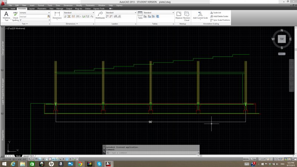Open the annotation scale 1:1 dropdown
The image size is (297, 167).
coord(262,159)
